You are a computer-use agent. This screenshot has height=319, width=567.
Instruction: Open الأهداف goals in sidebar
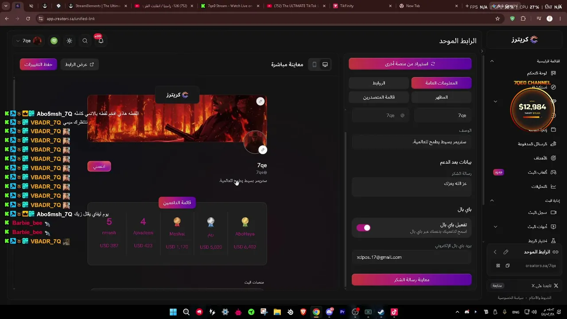544,158
